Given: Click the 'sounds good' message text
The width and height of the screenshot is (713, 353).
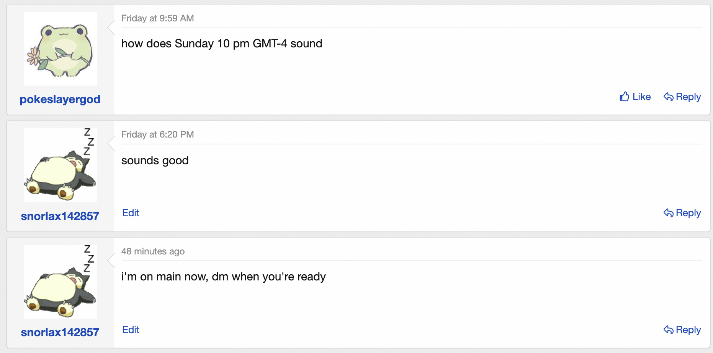Looking at the screenshot, I should pyautogui.click(x=155, y=160).
